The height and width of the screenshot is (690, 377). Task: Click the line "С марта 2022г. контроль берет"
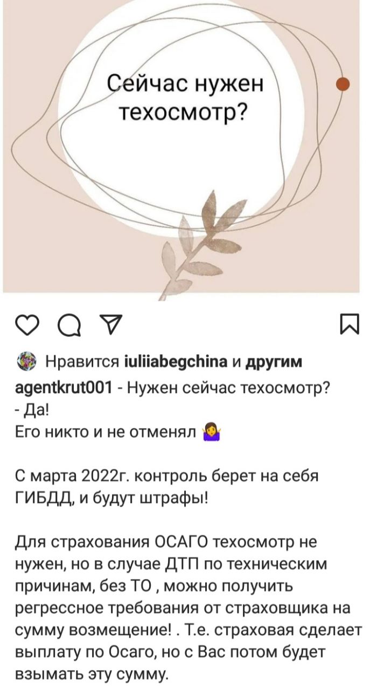point(167,477)
